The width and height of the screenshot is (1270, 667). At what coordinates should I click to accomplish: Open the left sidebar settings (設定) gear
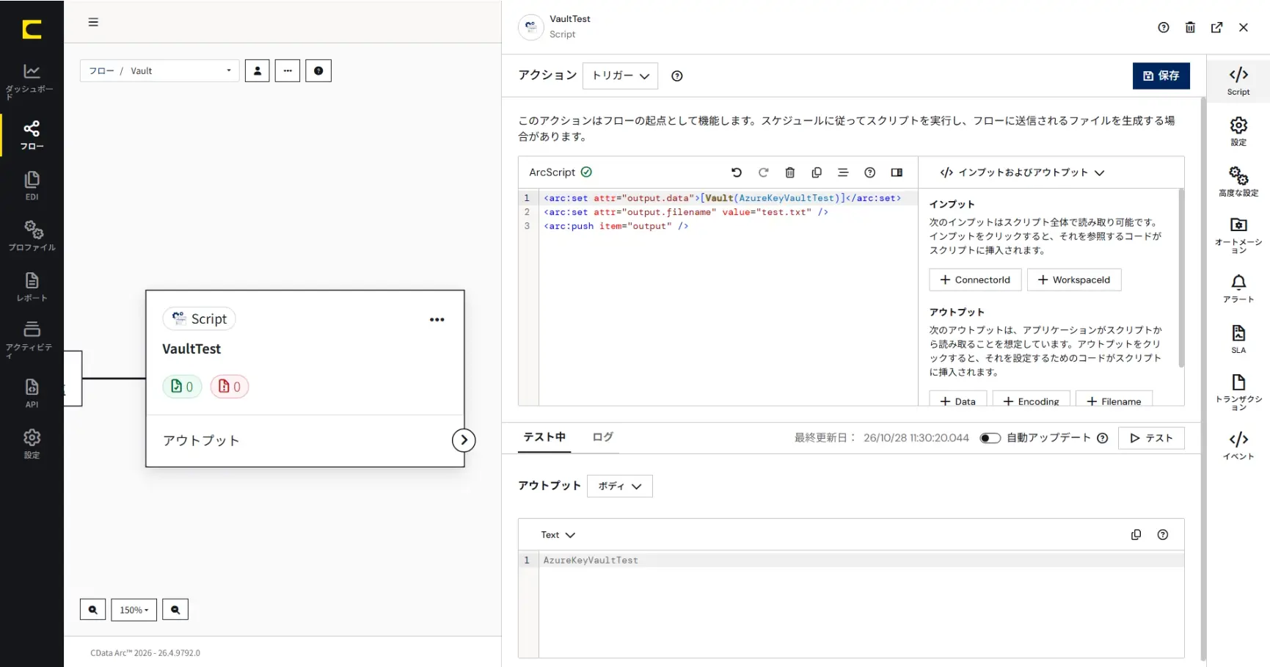32,443
